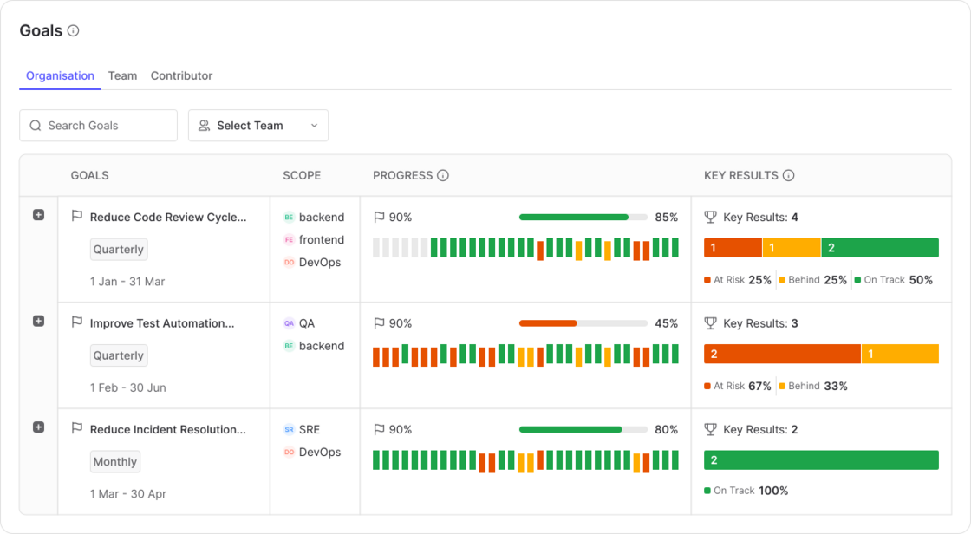Image resolution: width=971 pixels, height=534 pixels.
Task: Click trophy icon next to Key Results: 2
Action: 710,429
